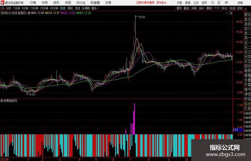Click the 多股 toolbar button

194,8
